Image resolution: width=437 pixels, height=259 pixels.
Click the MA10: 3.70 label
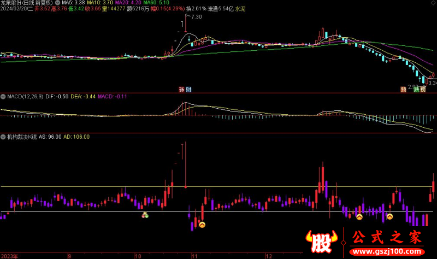click(x=100, y=3)
